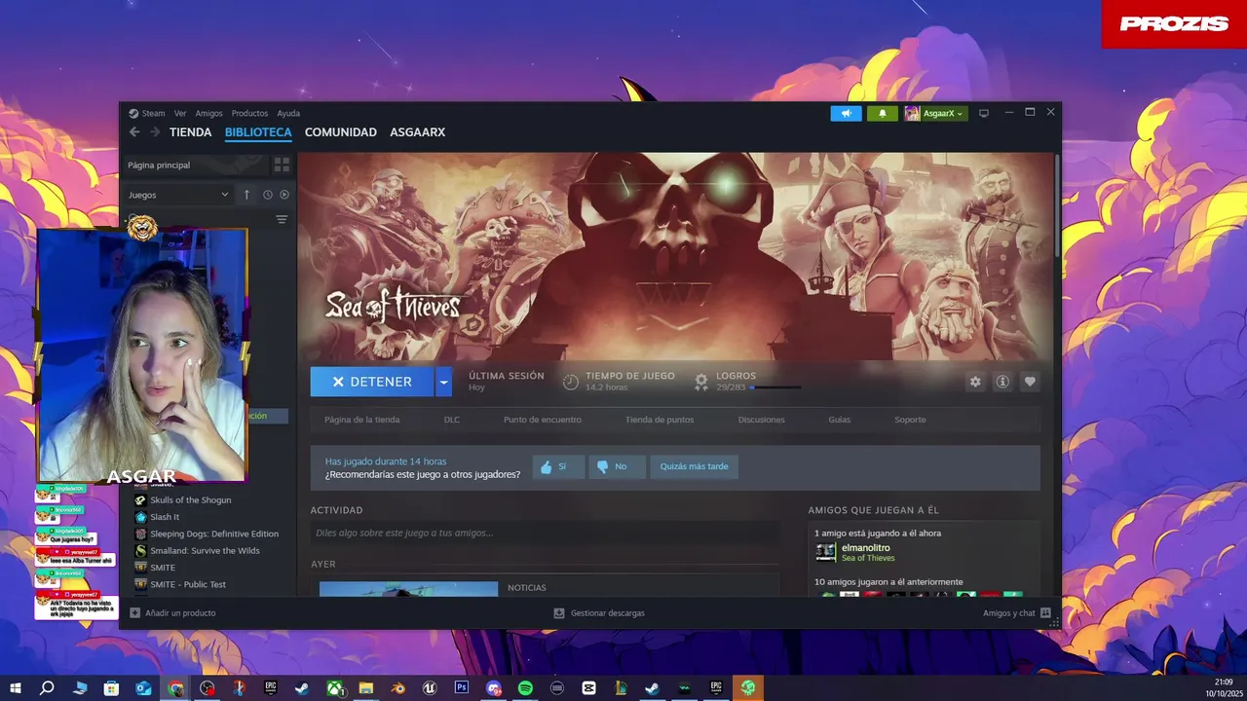1247x701 pixels.
Task: Click the achievements progress bar
Action: pyautogui.click(x=775, y=387)
